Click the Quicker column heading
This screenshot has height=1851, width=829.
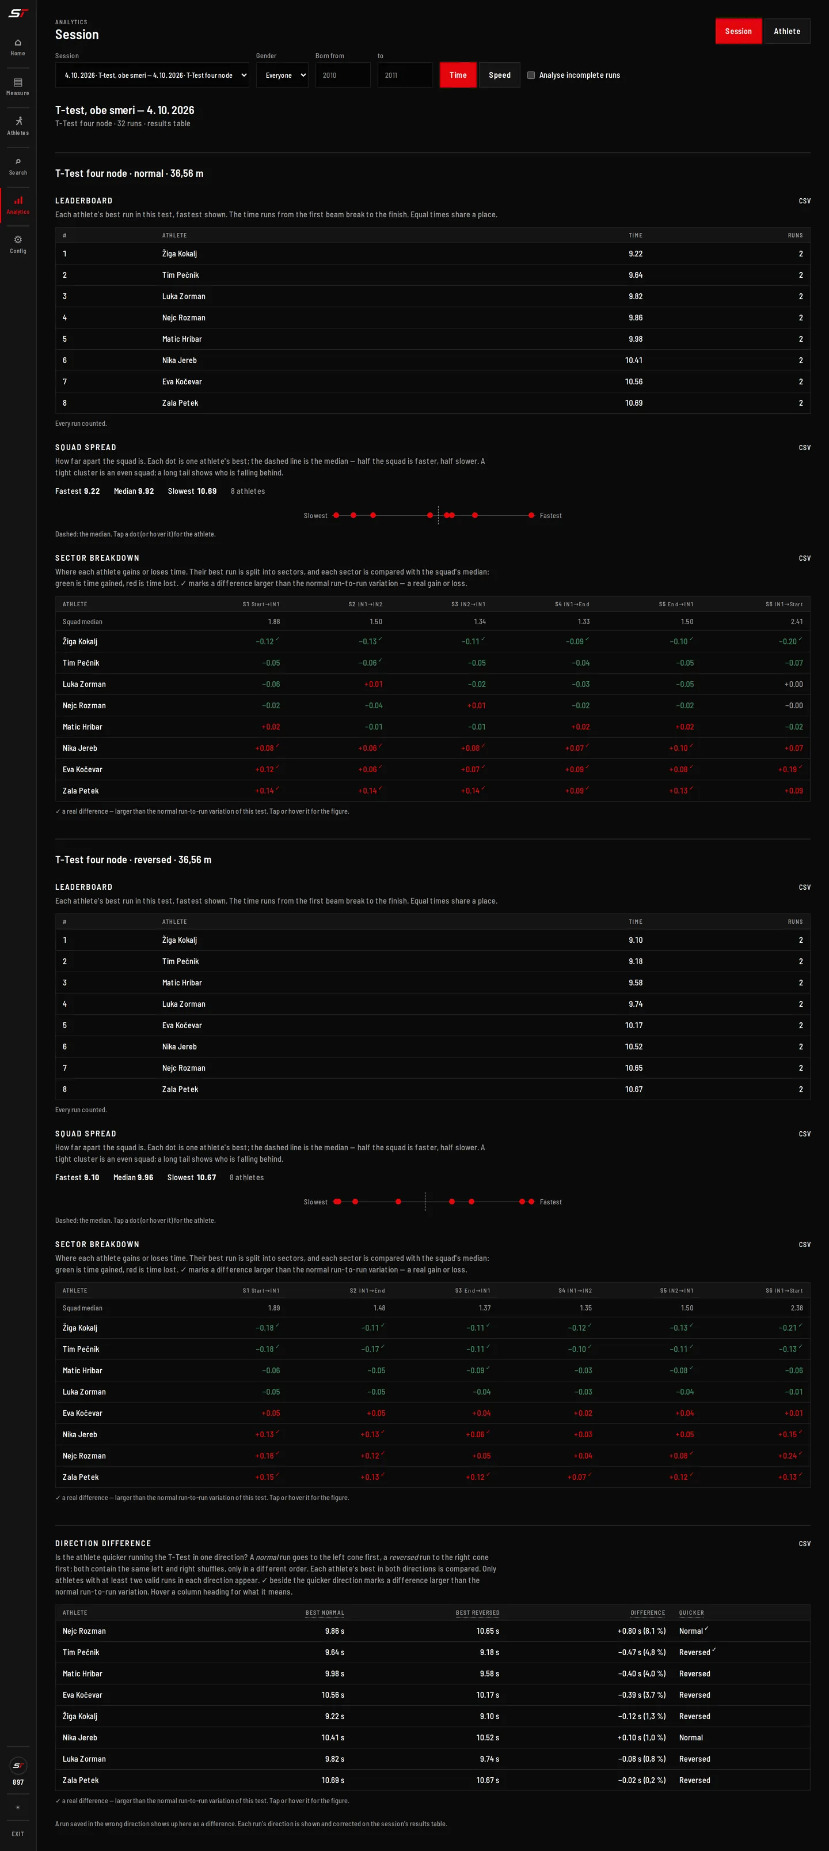[x=691, y=1612]
